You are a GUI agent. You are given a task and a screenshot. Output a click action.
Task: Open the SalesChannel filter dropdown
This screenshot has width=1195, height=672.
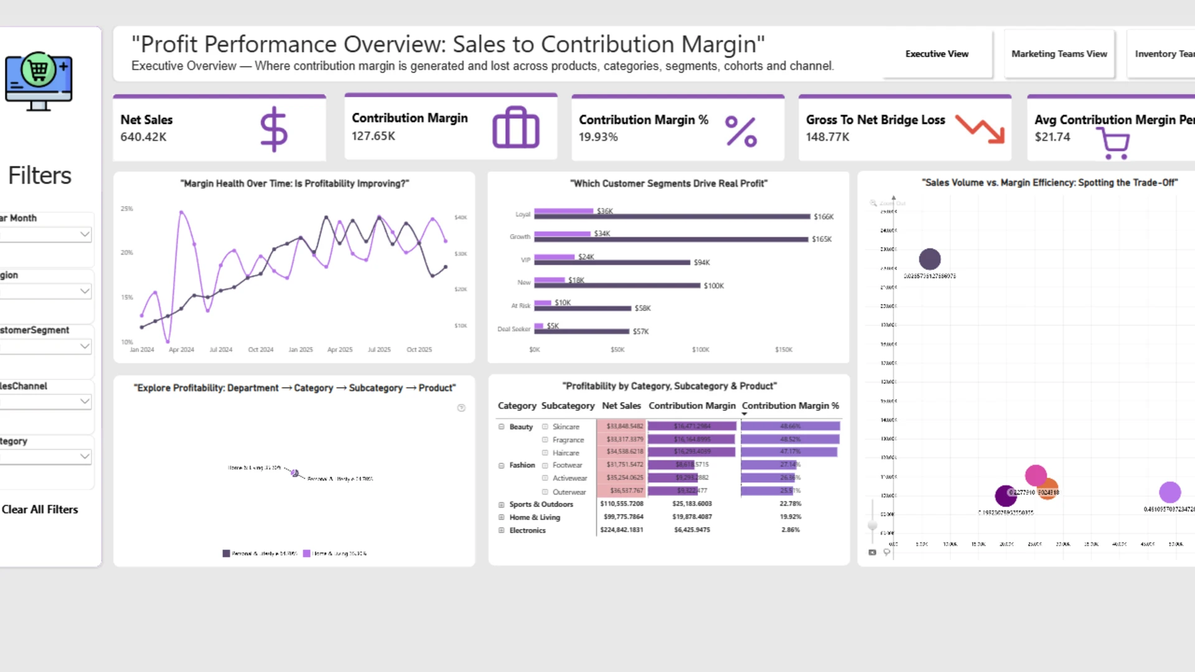[x=85, y=401]
